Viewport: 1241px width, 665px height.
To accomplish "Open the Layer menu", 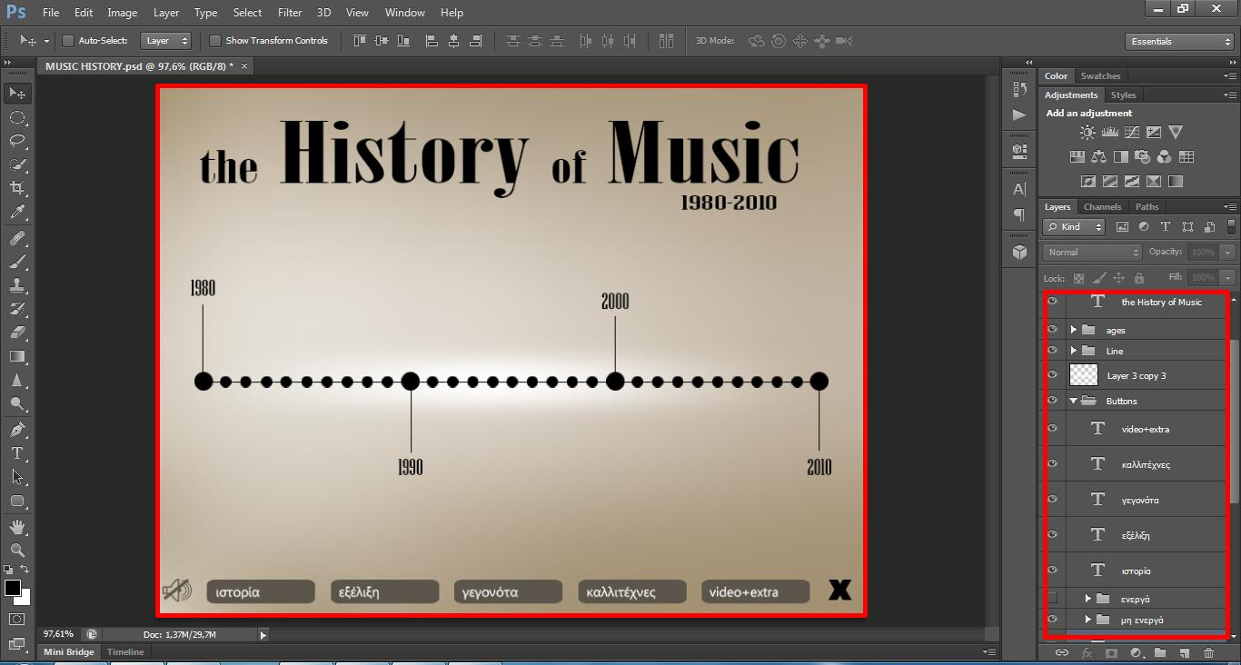I will (166, 13).
